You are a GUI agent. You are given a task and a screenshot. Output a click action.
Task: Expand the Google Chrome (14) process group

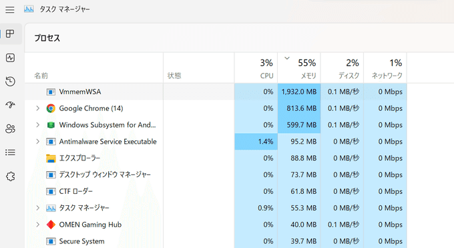[37, 108]
